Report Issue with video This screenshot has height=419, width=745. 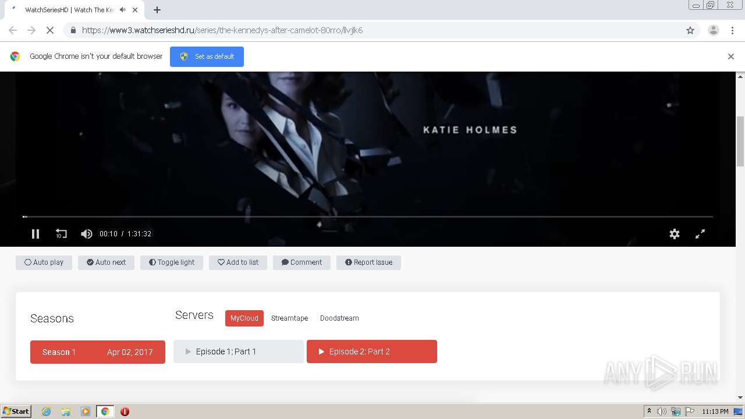click(x=368, y=262)
